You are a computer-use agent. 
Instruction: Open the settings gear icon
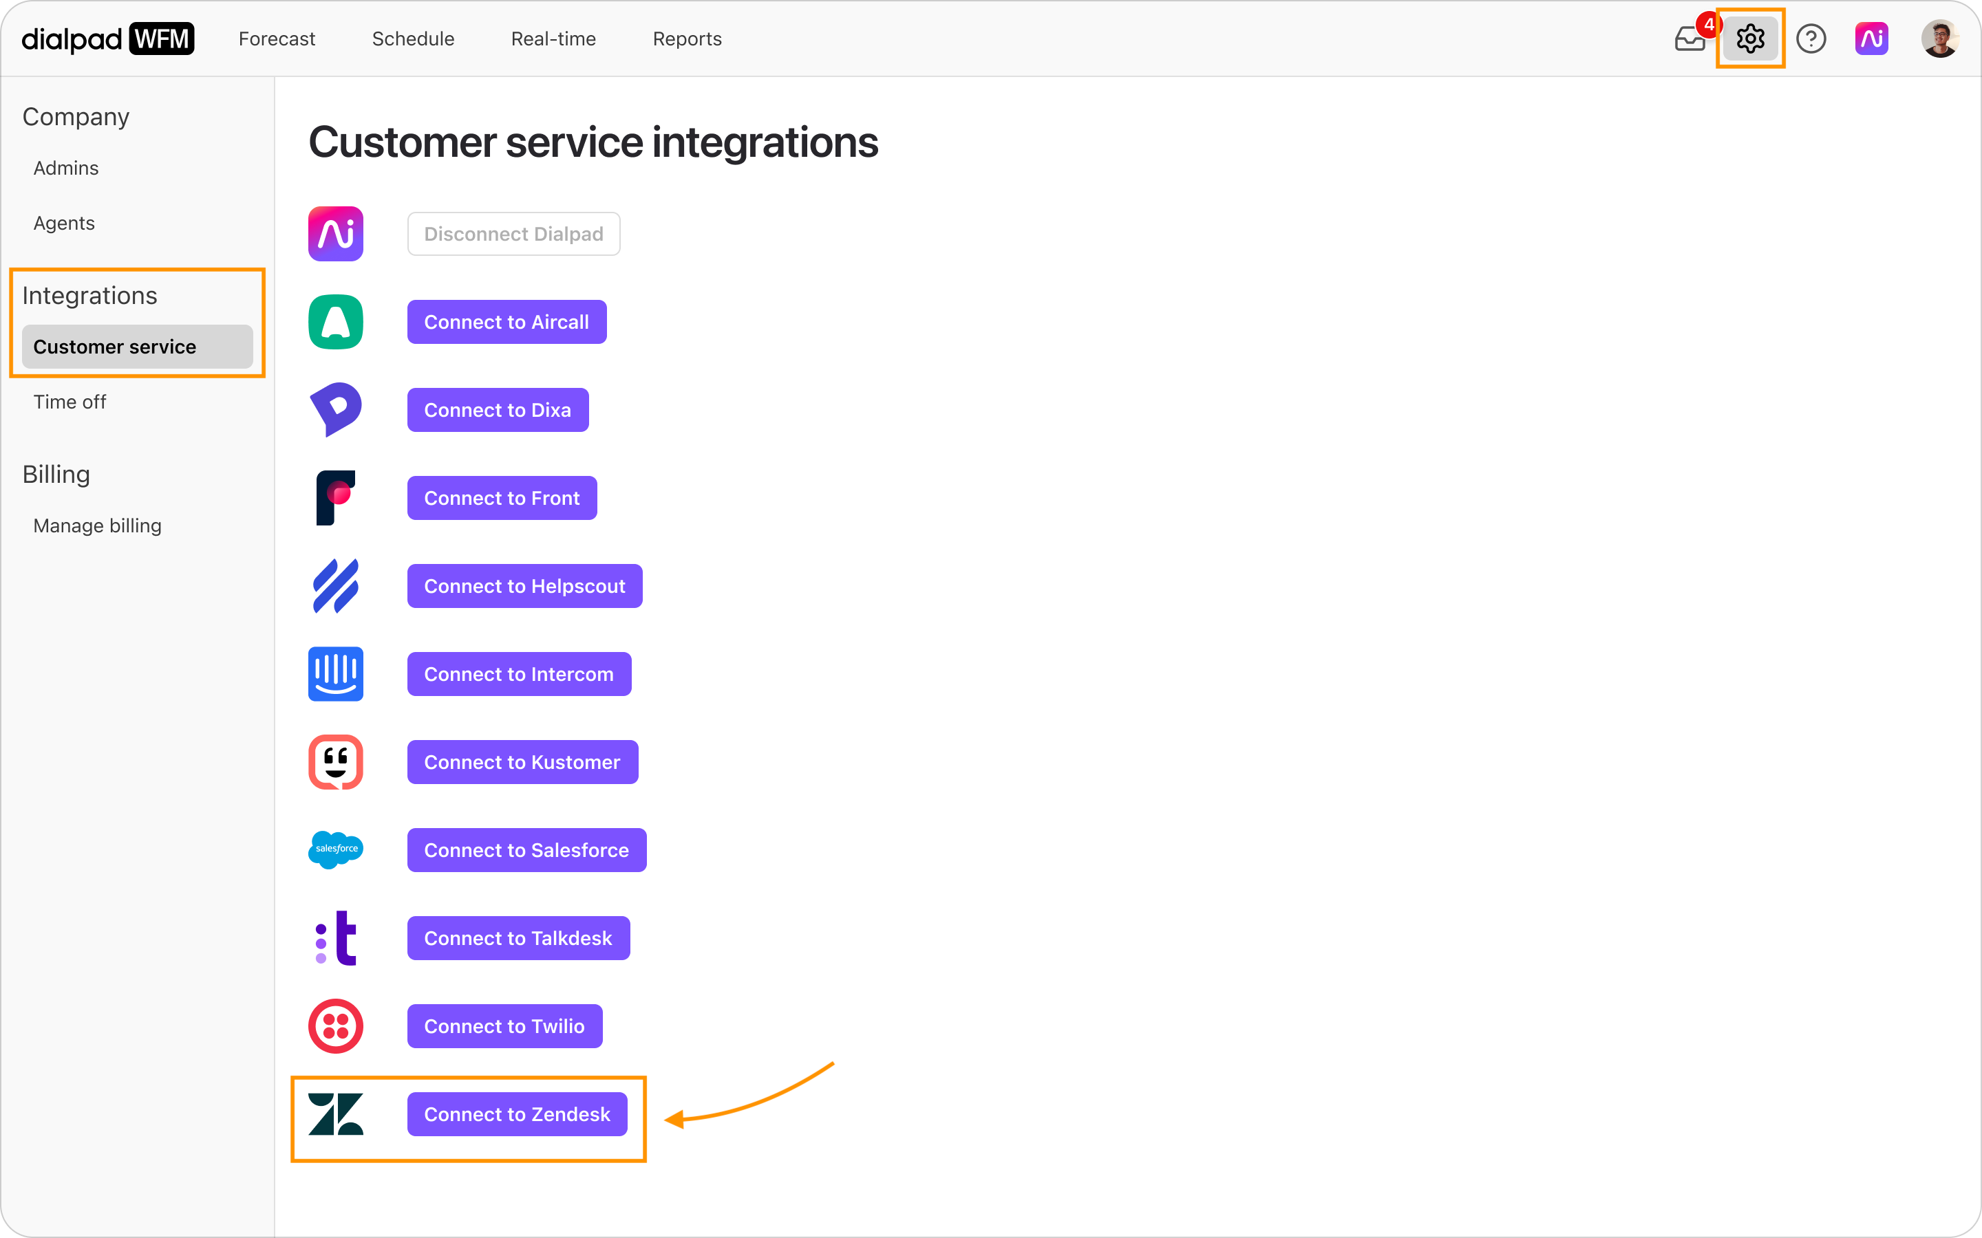(1750, 39)
